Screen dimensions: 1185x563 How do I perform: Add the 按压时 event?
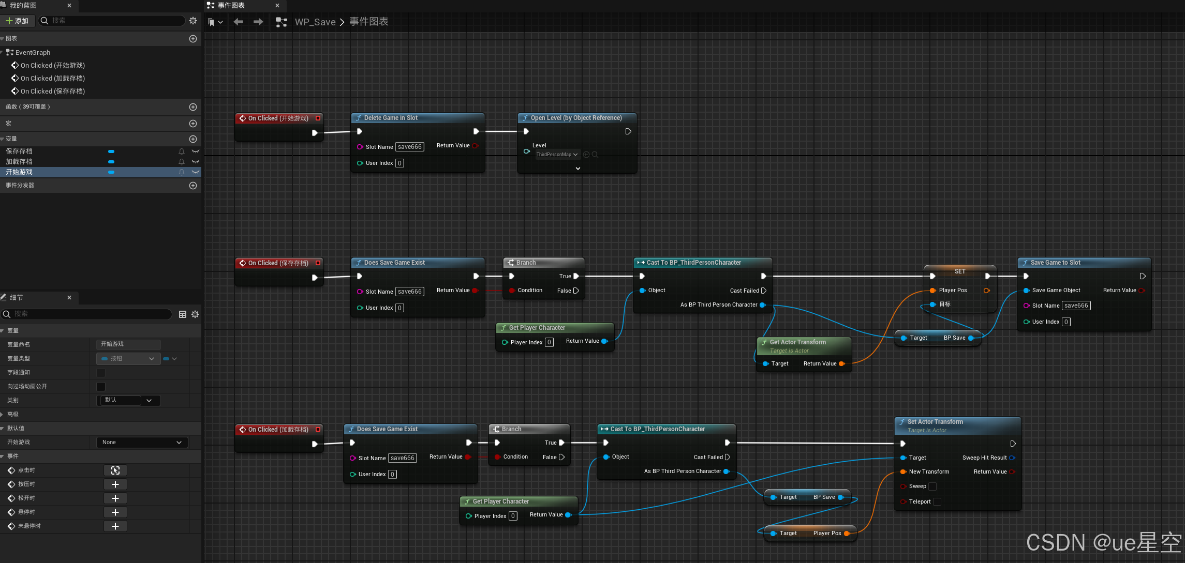pyautogui.click(x=115, y=484)
